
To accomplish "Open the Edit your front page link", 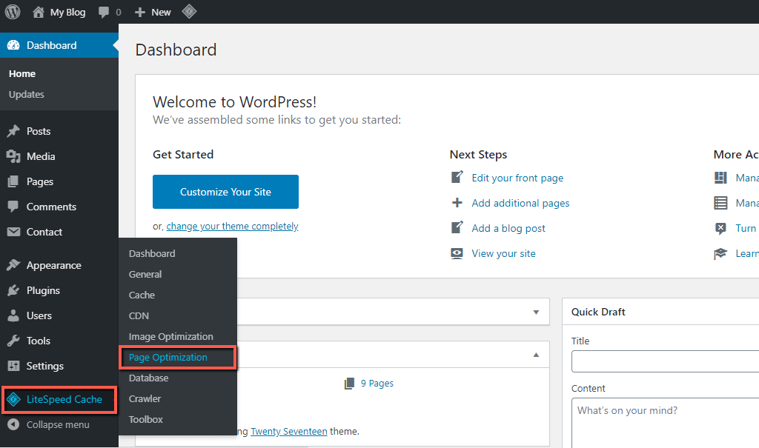I will 517,178.
